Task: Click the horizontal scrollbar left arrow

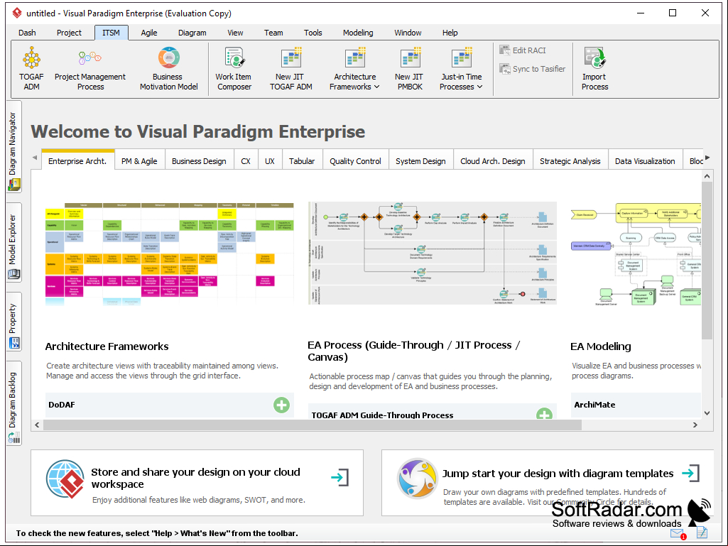Action: (37, 425)
